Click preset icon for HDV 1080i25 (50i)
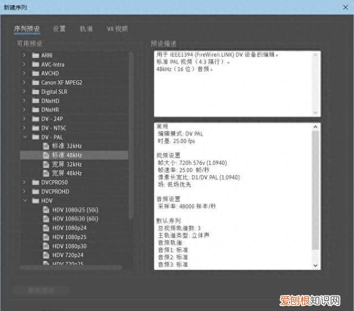Screen dimensions: 354x311 click(46, 210)
